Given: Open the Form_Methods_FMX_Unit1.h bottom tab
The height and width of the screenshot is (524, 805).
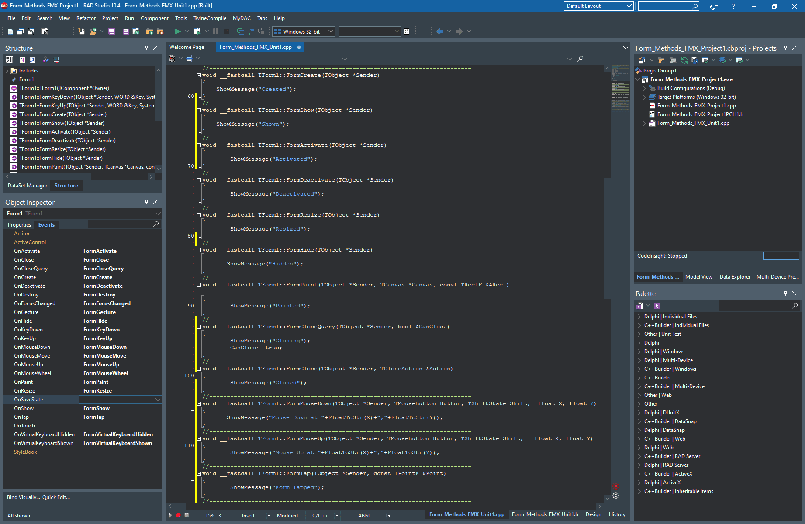Looking at the screenshot, I should tap(545, 514).
